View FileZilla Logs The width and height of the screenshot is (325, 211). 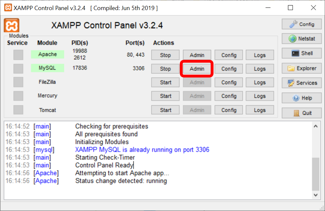pos(260,83)
